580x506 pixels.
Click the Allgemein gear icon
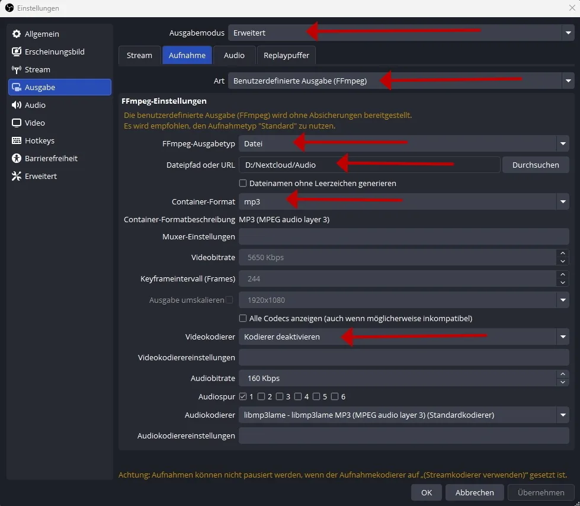pyautogui.click(x=16, y=34)
